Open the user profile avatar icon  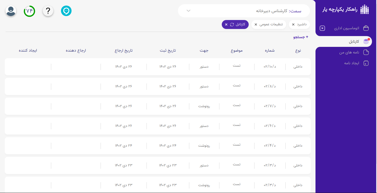point(11,11)
